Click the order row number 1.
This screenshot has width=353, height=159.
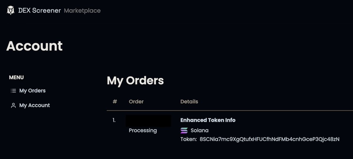114,120
